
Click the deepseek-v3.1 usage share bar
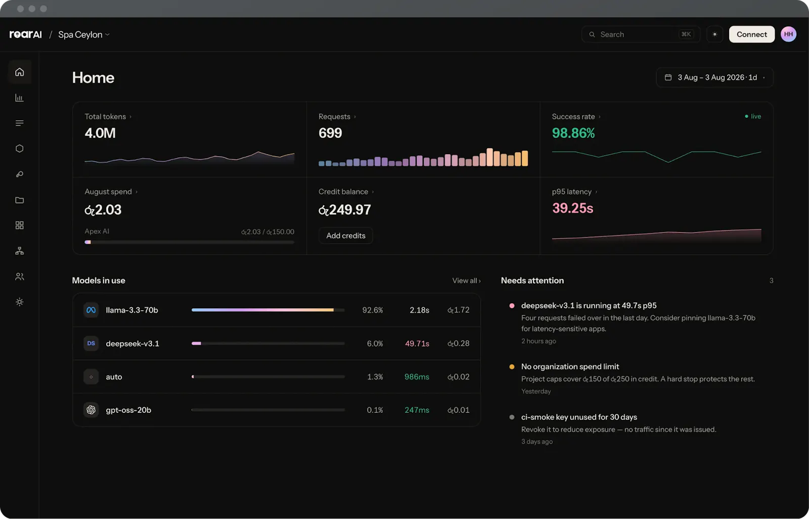pyautogui.click(x=268, y=343)
